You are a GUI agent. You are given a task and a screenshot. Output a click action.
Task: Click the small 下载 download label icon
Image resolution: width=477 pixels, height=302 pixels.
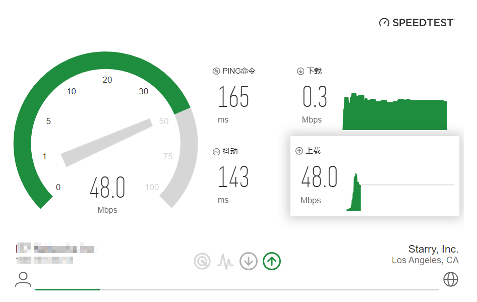click(x=301, y=71)
